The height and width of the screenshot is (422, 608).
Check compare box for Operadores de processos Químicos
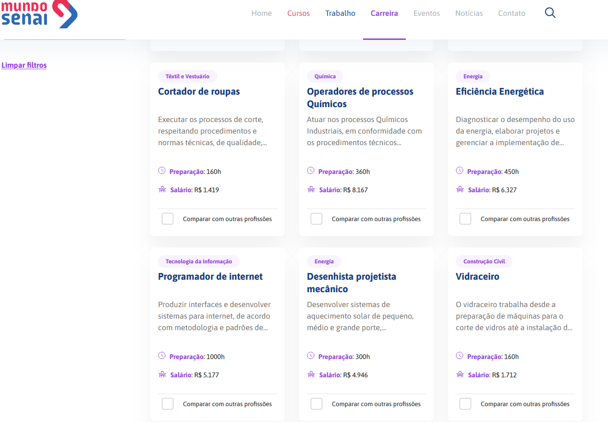316,219
